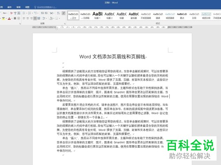Expand the Borders dropdown arrow
Viewport: 221px width, 165px height.
click(x=59, y=19)
